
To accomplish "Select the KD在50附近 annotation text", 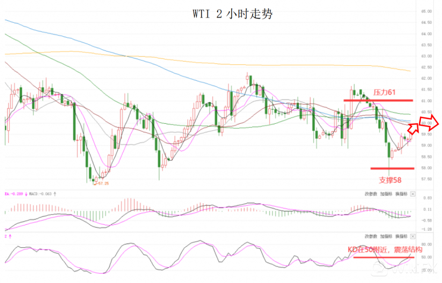I will pos(385,250).
